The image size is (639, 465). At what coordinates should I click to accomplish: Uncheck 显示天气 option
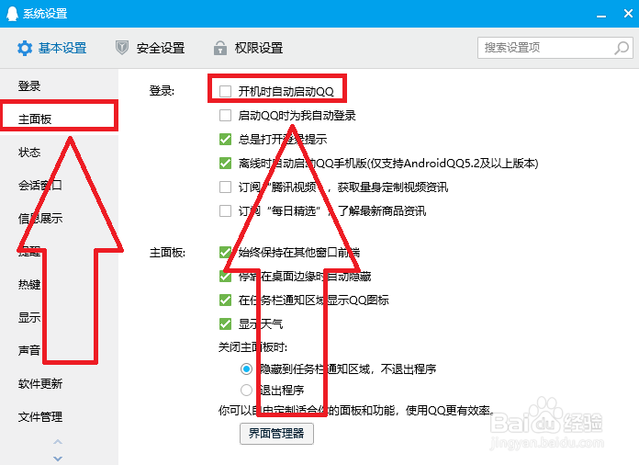(225, 323)
